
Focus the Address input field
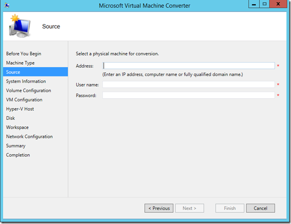point(189,66)
